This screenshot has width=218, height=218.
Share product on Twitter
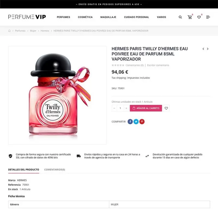point(136,122)
